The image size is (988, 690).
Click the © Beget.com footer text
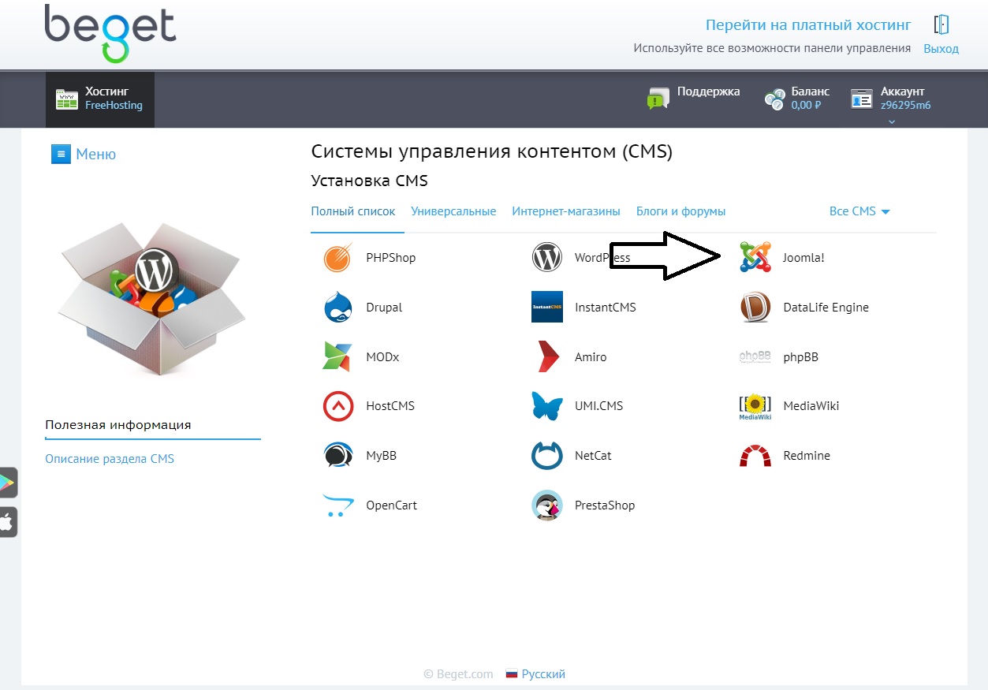pos(458,674)
